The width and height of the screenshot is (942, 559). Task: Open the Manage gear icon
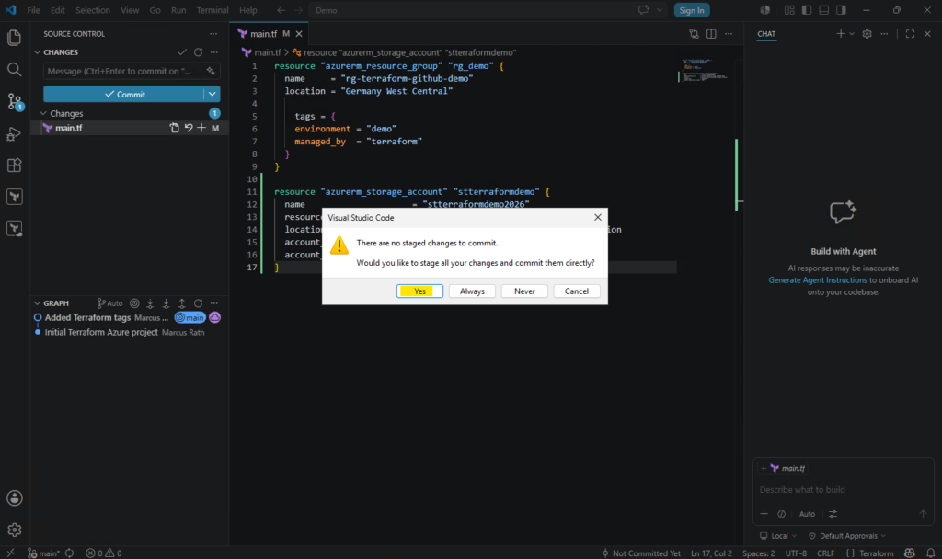[x=15, y=530]
